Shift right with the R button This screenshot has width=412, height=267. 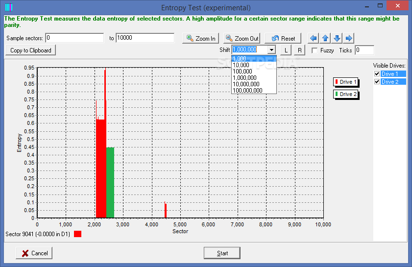[x=299, y=50]
